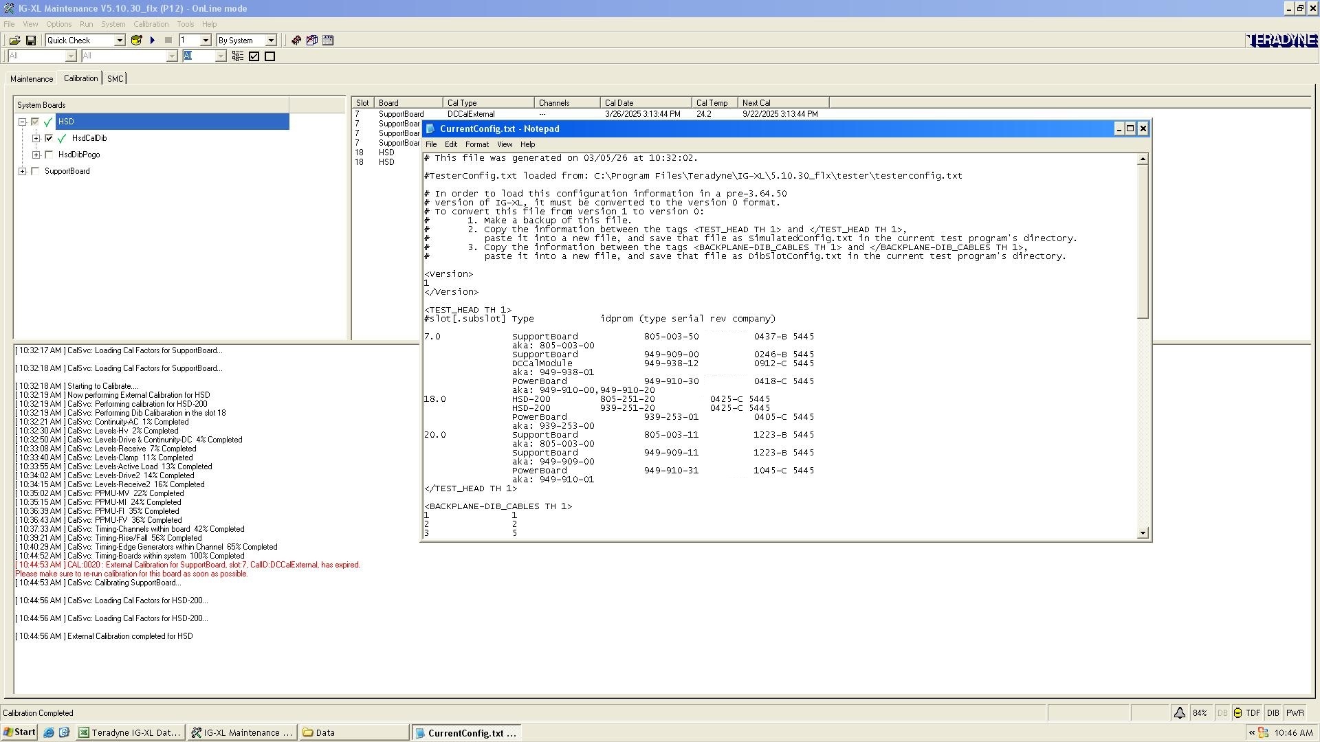Check the SupportBoard checkbox in the tree

tap(35, 172)
